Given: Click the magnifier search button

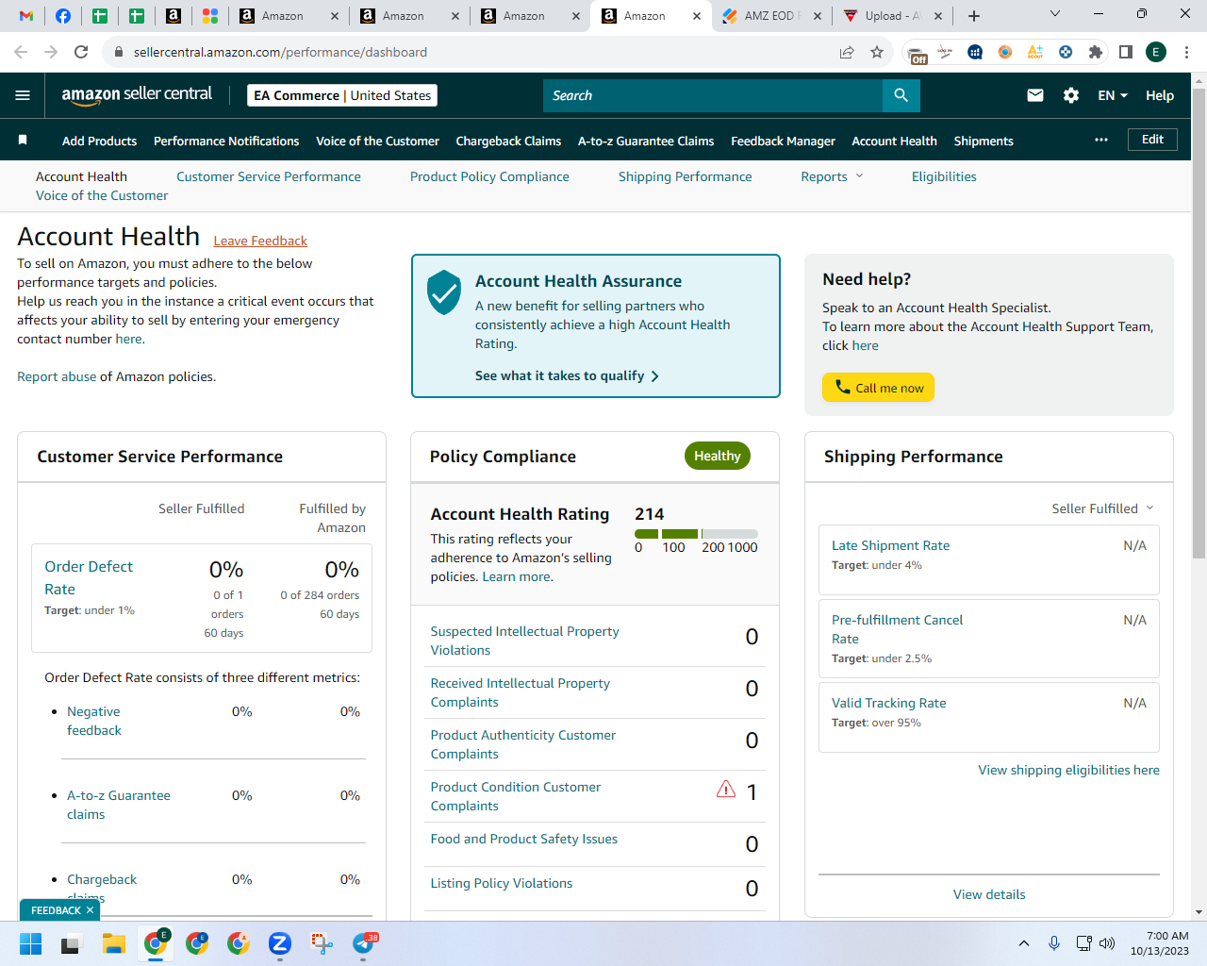Looking at the screenshot, I should point(901,95).
